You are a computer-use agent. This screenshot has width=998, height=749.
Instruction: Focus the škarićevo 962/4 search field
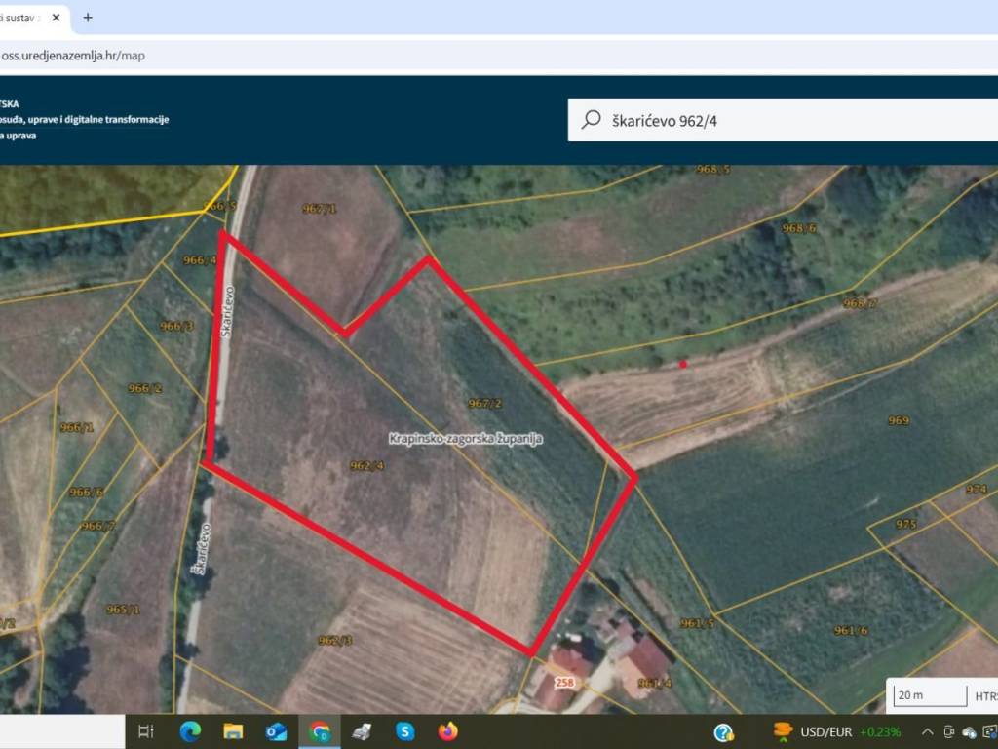[780, 120]
